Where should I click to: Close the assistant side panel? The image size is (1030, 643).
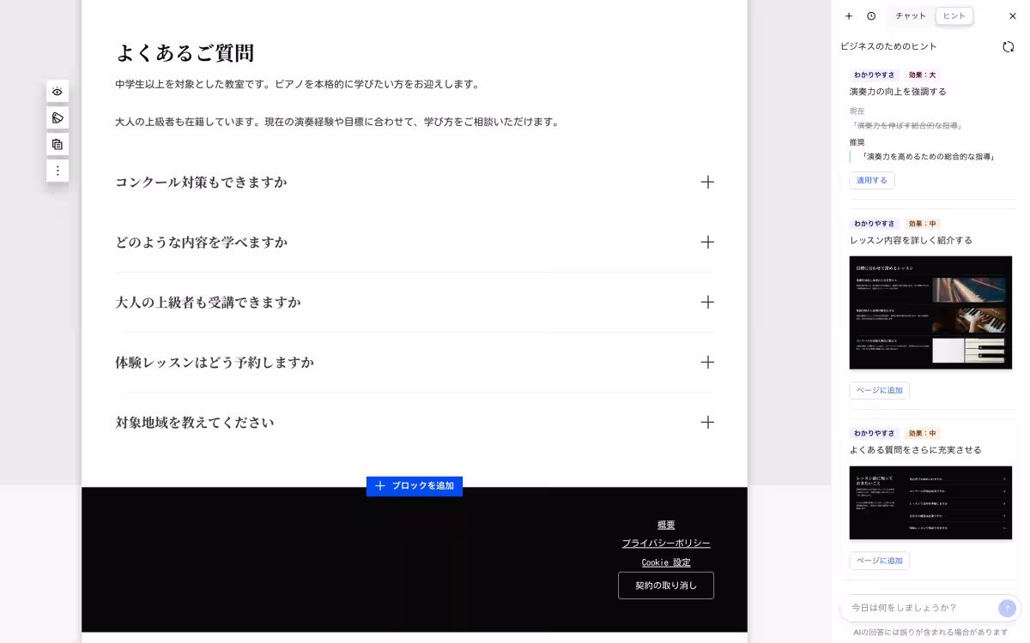coord(1013,16)
